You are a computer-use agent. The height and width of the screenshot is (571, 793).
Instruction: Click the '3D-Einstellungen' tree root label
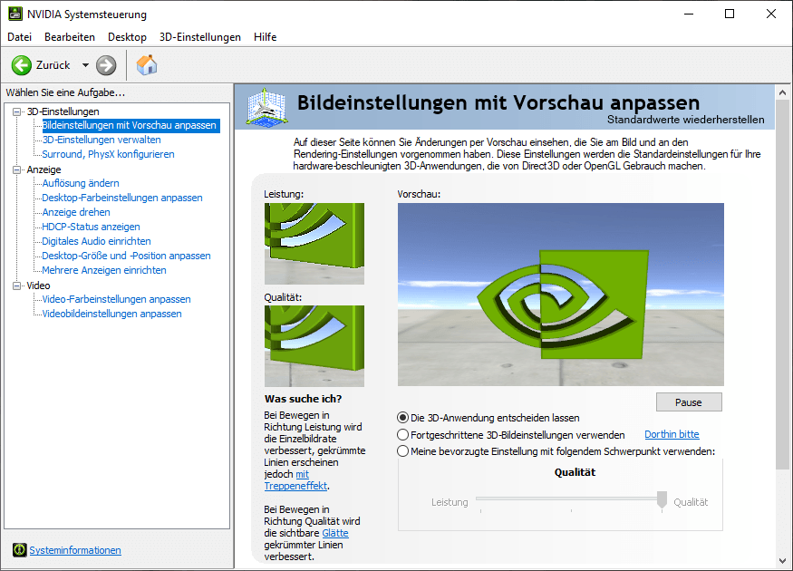tap(63, 111)
